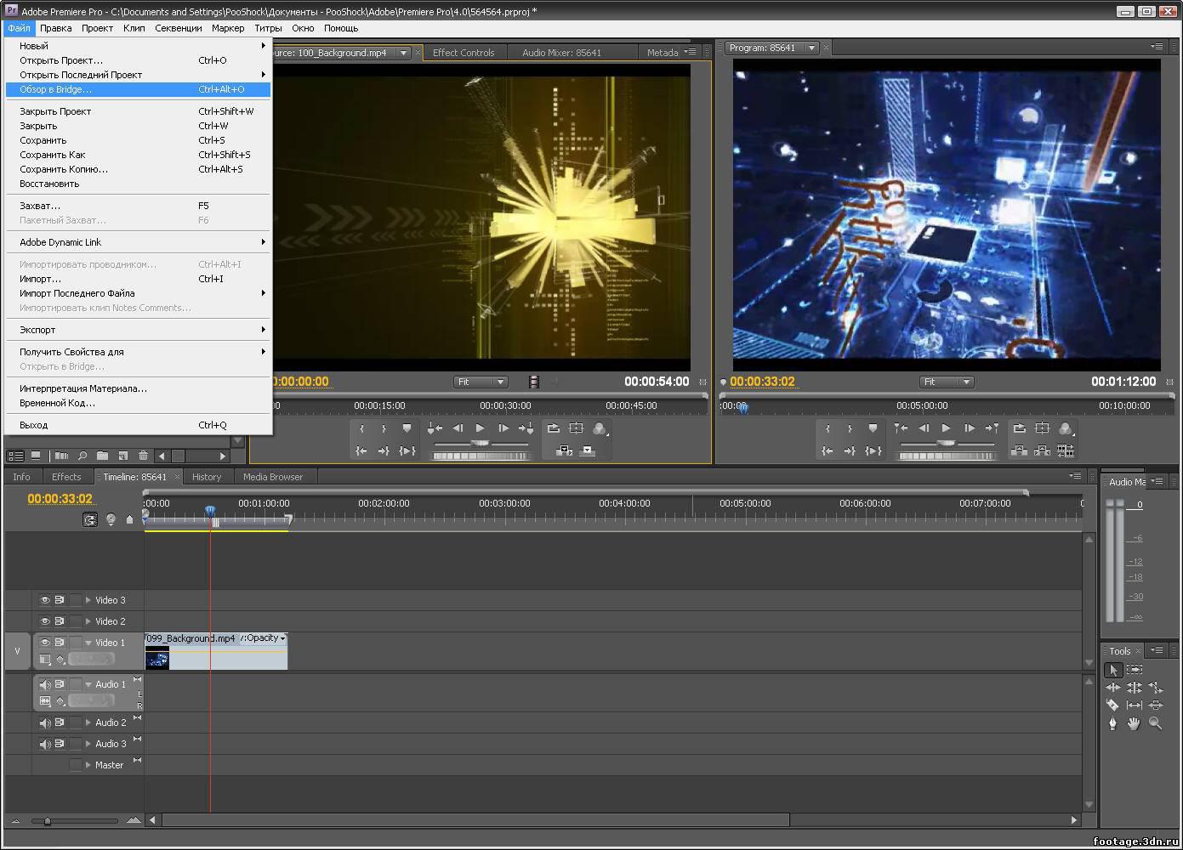Open Trim monitor from Program monitor
Screen dimensions: 1183x850
[1065, 450]
